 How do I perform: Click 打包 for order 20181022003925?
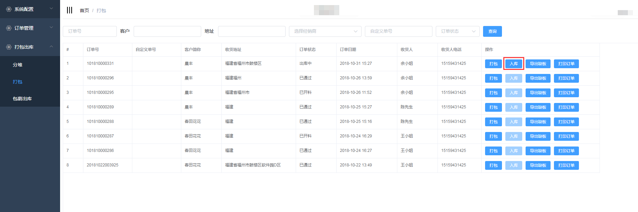point(494,165)
